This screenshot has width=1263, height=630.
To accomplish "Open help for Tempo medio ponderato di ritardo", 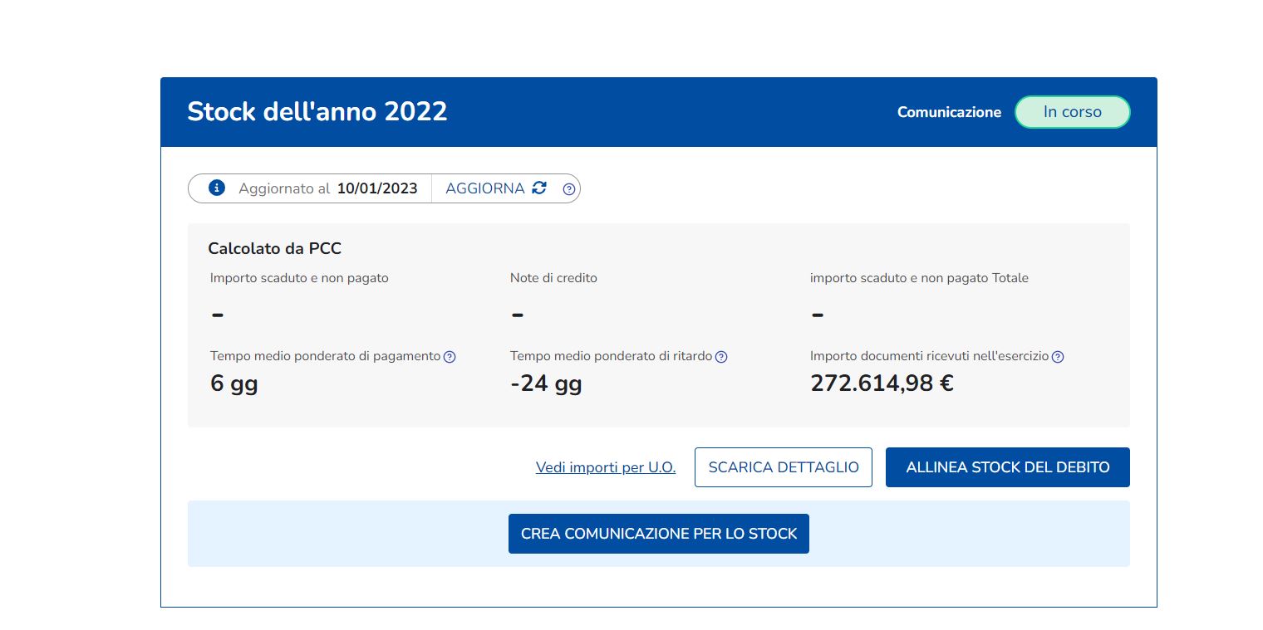I will [721, 357].
